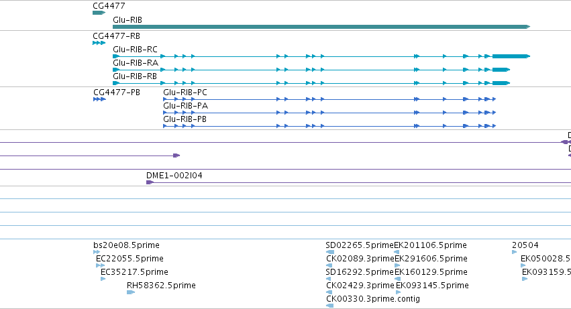
Task: Click the EC22055.5prime EST label
Action: [x=129, y=259]
